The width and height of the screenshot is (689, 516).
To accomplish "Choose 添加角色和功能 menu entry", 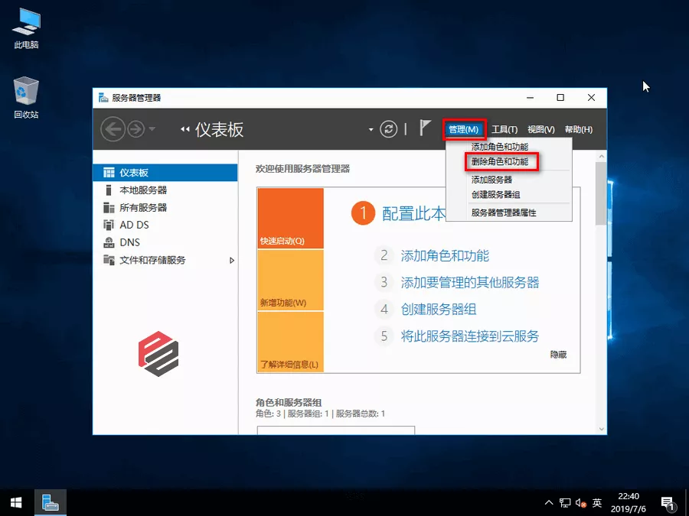I will pos(499,147).
